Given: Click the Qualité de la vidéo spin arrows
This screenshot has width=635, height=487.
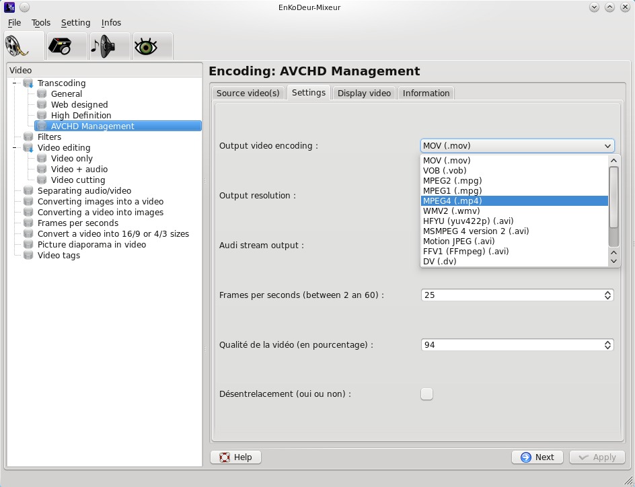Looking at the screenshot, I should click(608, 345).
